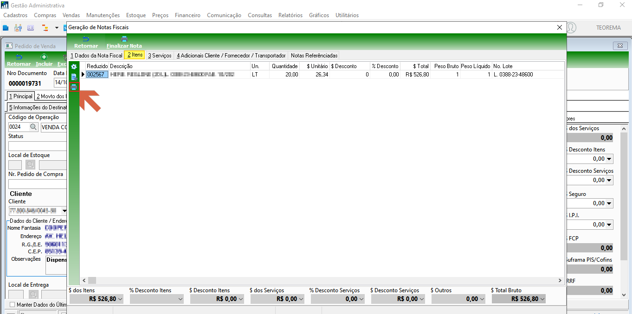
Task: Click the Retornar arrow icon in Pedido de Venda
Action: click(x=19, y=57)
